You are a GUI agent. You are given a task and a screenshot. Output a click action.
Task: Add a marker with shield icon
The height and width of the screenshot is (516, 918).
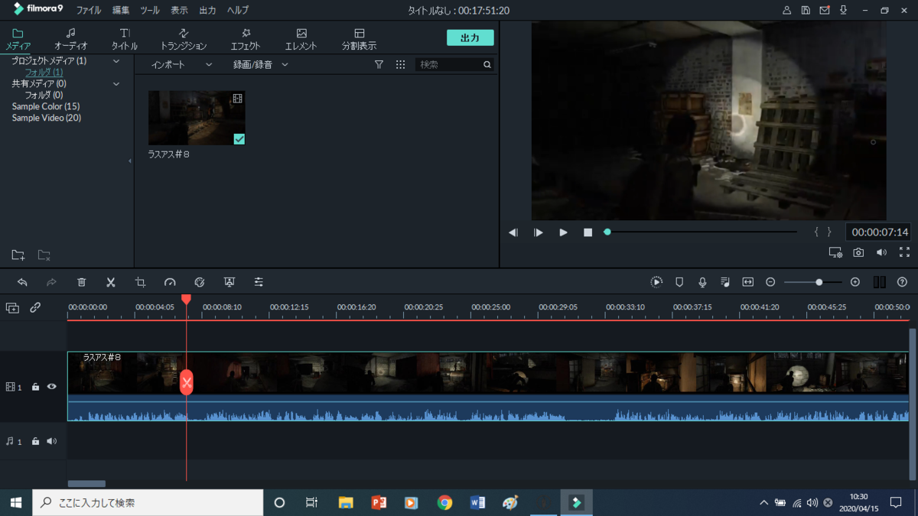679,282
